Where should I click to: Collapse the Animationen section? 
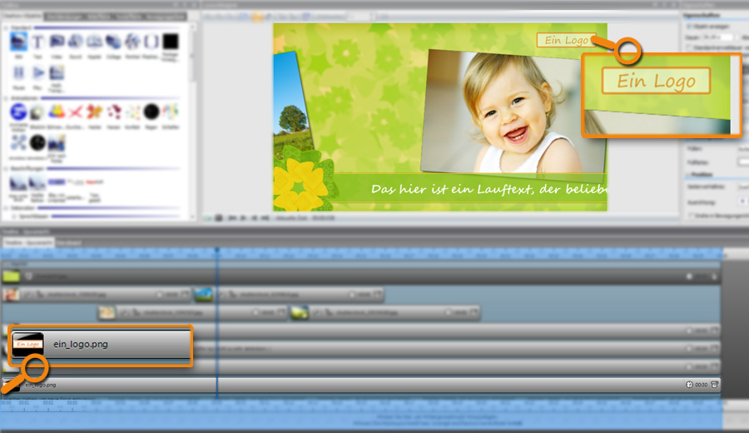tap(7, 98)
